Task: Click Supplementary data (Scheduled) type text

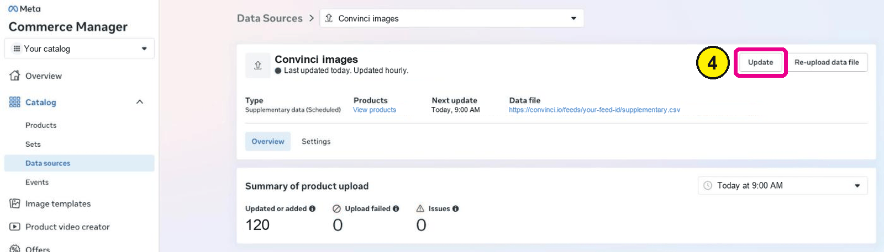Action: pyautogui.click(x=293, y=110)
